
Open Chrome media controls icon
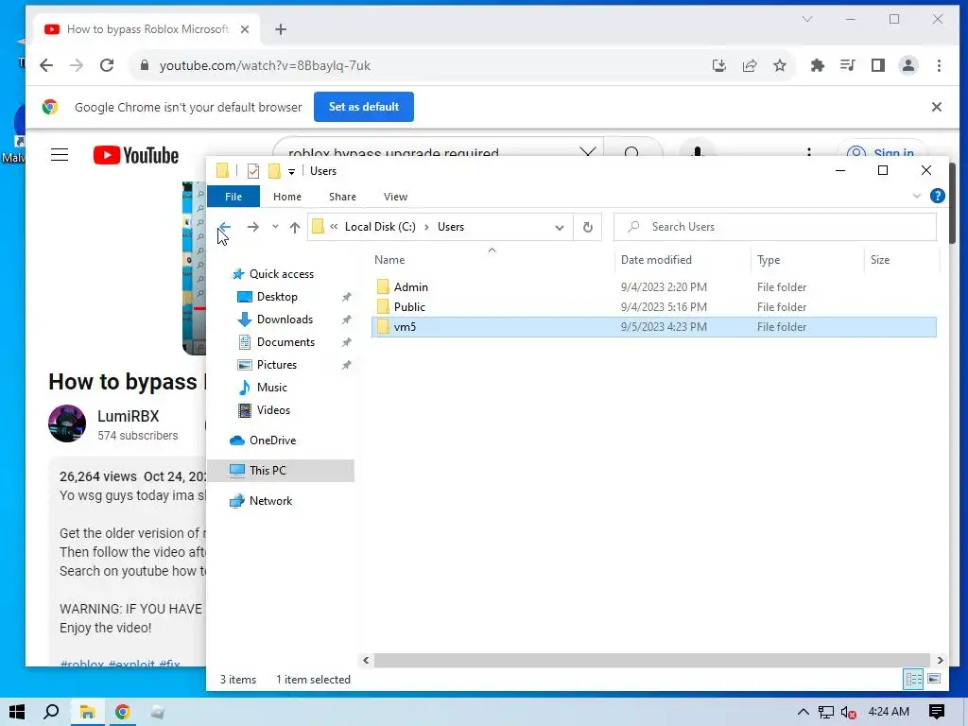tap(848, 65)
